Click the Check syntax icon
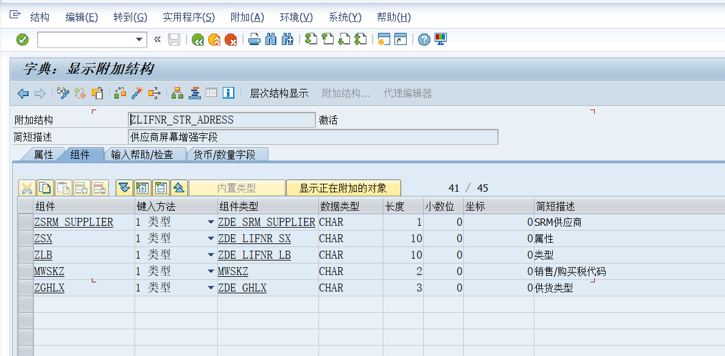This screenshot has width=725, height=356. pyautogui.click(x=120, y=93)
